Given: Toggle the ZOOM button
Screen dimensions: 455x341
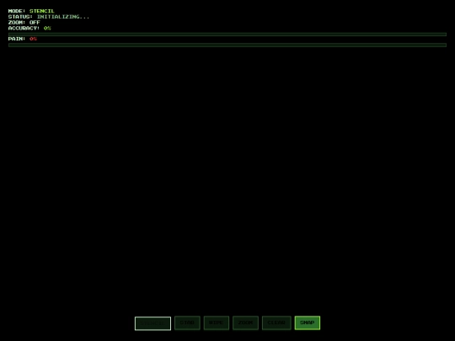Looking at the screenshot, I should coord(245,322).
